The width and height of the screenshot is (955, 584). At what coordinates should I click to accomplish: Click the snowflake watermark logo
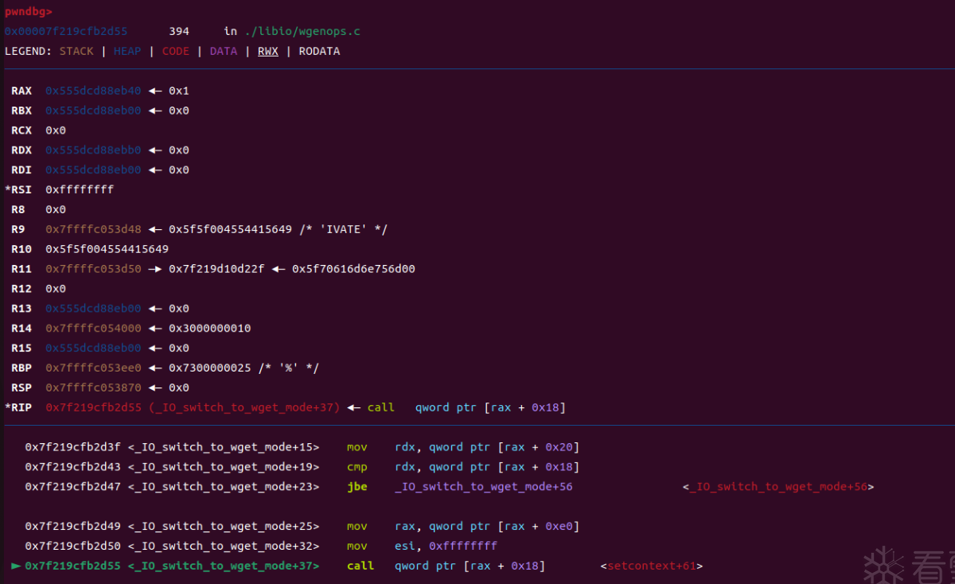click(882, 564)
